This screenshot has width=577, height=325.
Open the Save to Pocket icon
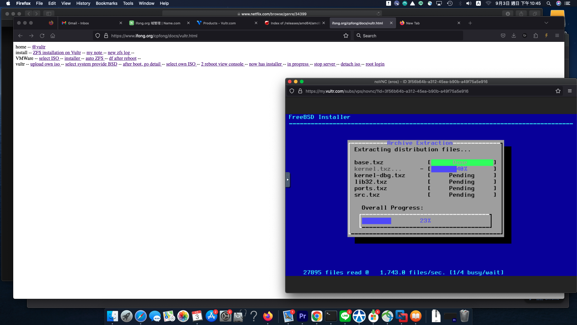(503, 36)
